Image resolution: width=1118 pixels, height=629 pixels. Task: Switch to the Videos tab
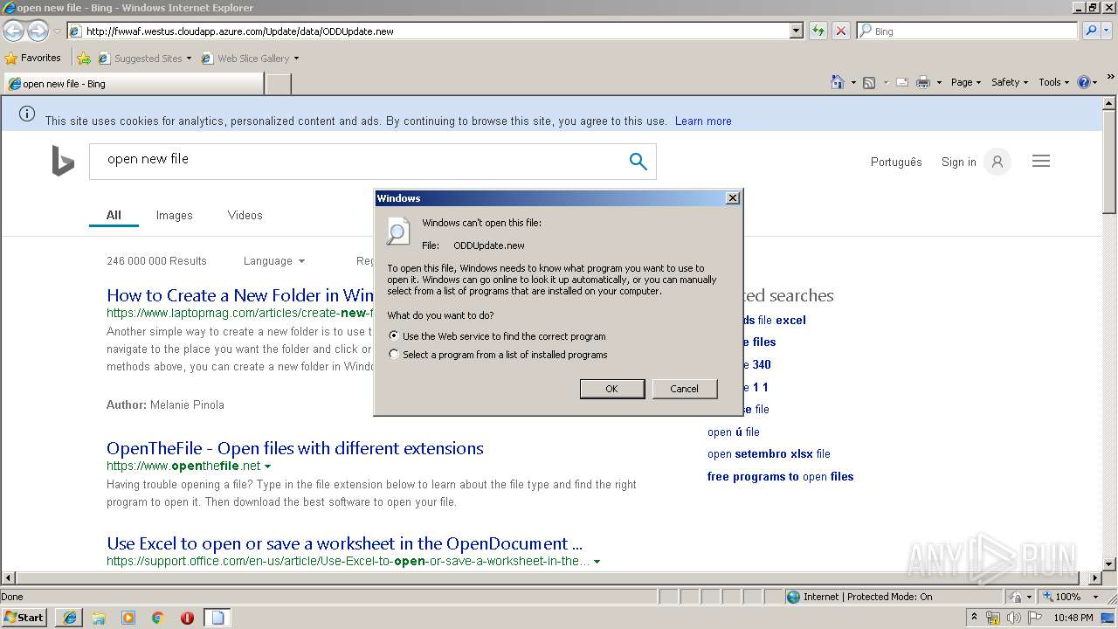(x=245, y=215)
